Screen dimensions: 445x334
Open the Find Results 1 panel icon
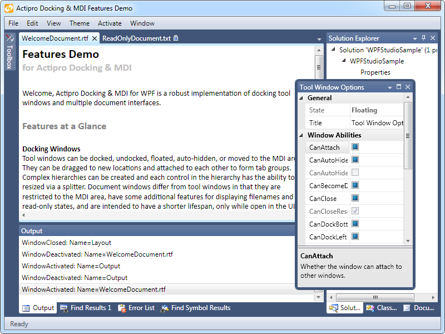pyautogui.click(x=65, y=308)
